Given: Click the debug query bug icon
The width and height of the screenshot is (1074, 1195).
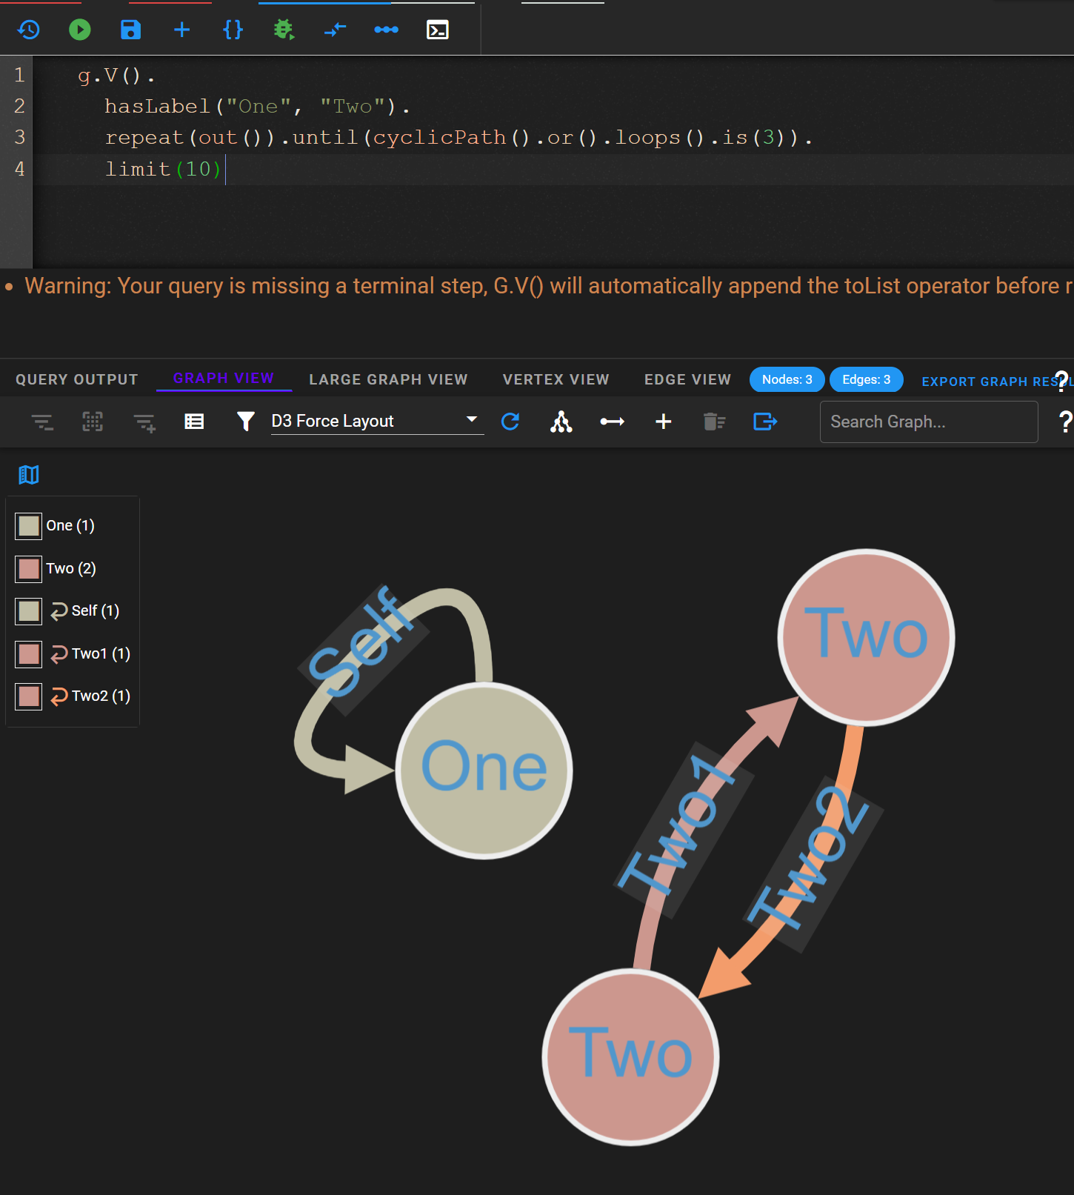Looking at the screenshot, I should 284,30.
